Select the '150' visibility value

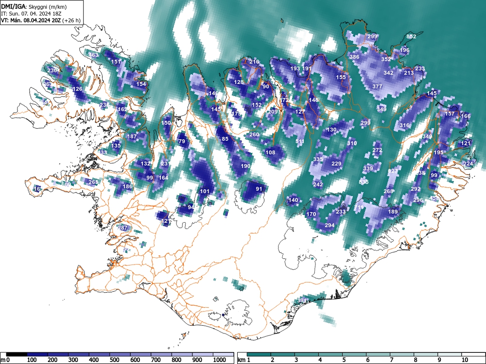166,123
